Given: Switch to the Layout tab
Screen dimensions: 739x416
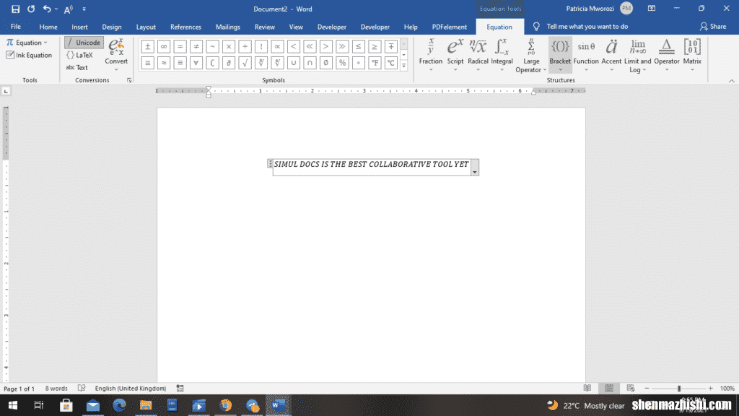Looking at the screenshot, I should [x=146, y=27].
